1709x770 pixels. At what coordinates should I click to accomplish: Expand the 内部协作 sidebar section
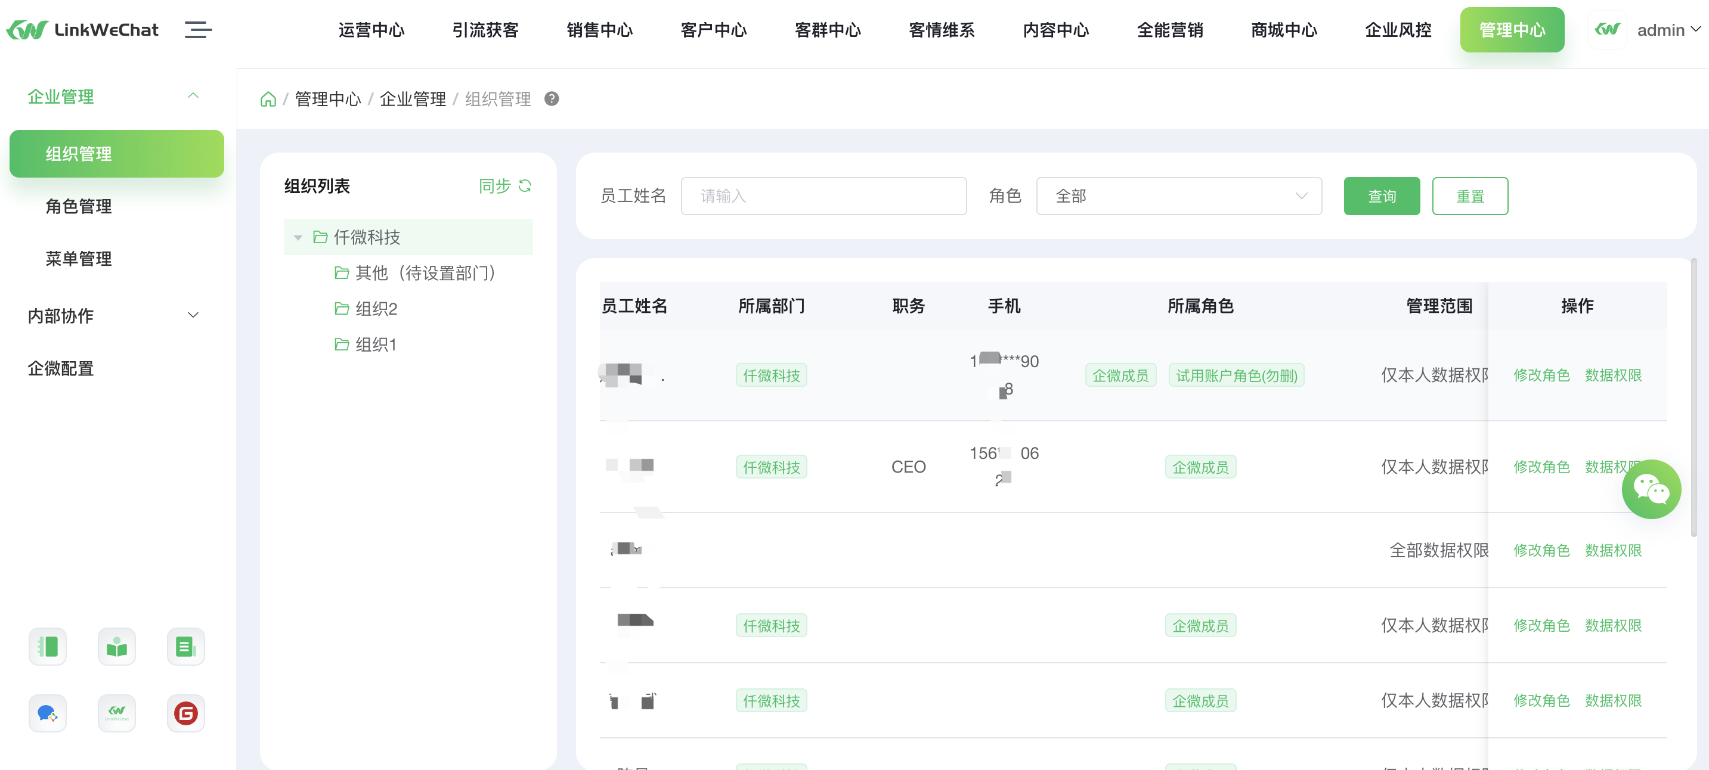(x=193, y=315)
